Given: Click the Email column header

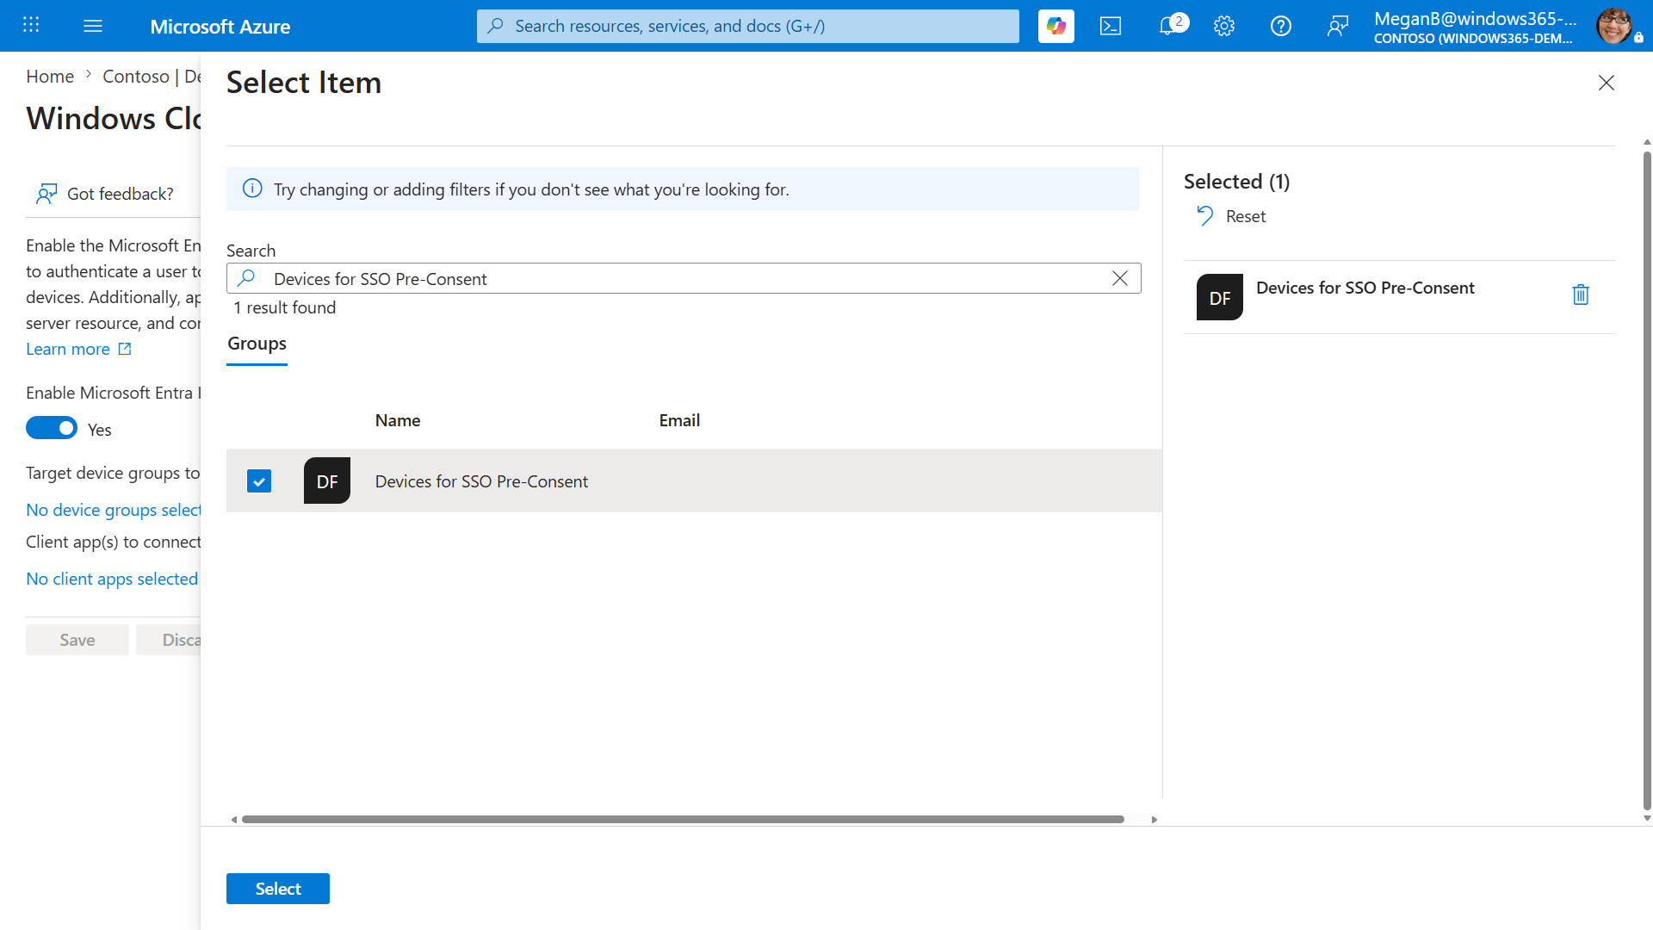Looking at the screenshot, I should (679, 420).
